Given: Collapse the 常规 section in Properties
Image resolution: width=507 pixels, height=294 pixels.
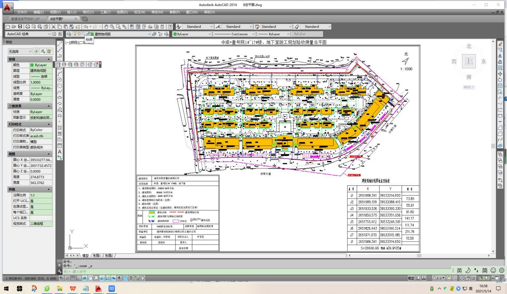Looking at the screenshot, I should click(x=49, y=59).
